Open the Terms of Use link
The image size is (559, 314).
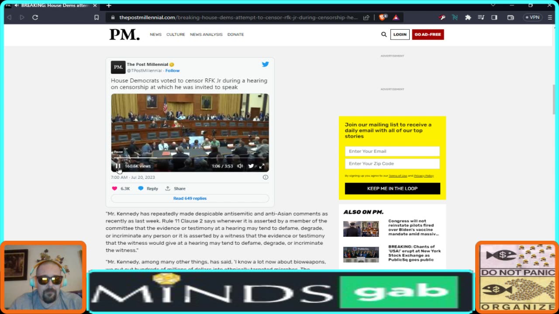397,176
